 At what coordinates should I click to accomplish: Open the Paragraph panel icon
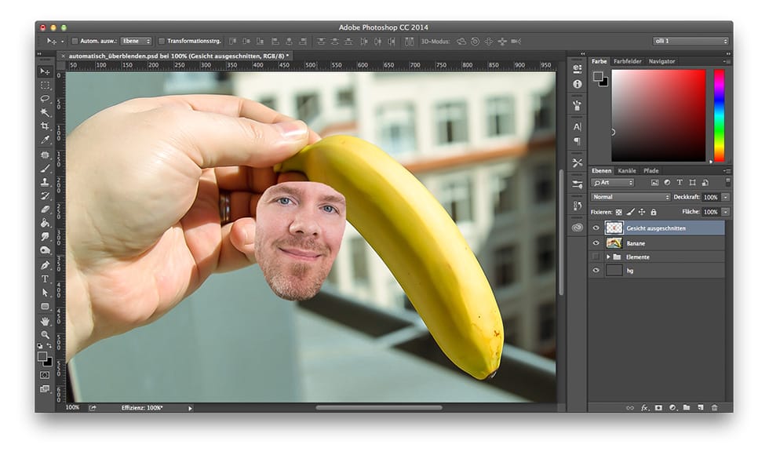pos(578,141)
